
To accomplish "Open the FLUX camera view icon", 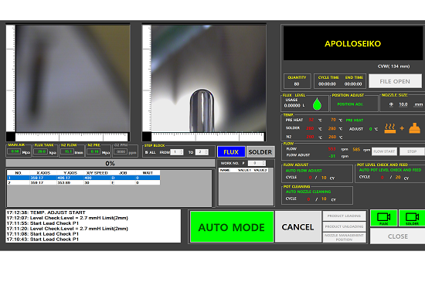I will [x=384, y=218].
